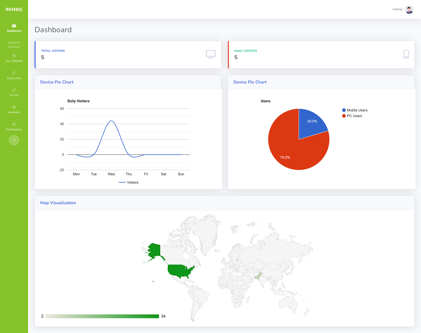421x333 pixels.
Task: Toggle the Mobile Users legend entry
Action: pyautogui.click(x=355, y=110)
